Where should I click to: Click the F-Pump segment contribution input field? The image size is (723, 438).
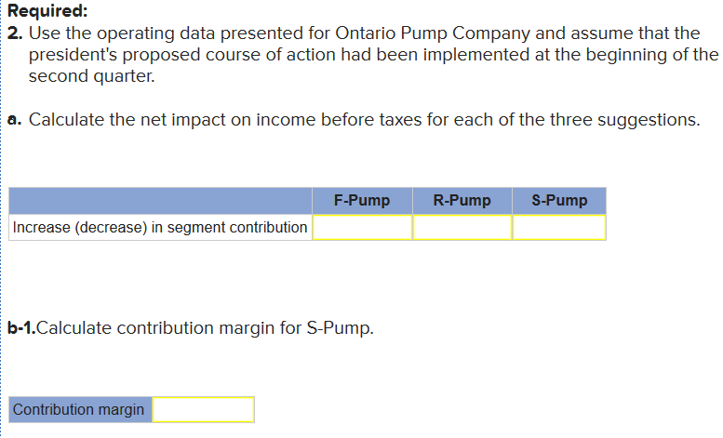pyautogui.click(x=362, y=227)
